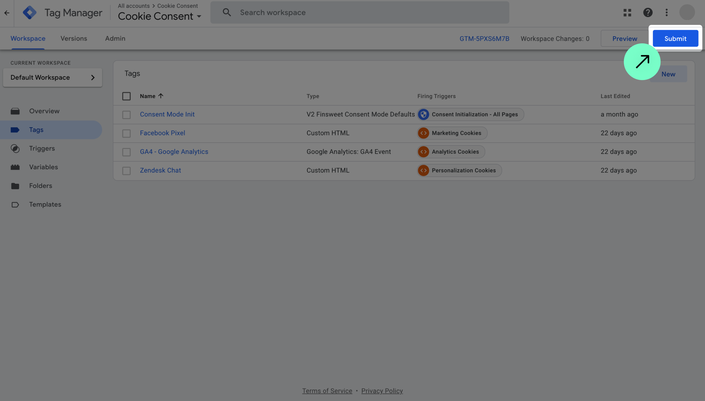Click the Variables sidebar icon
The height and width of the screenshot is (401, 705).
pyautogui.click(x=15, y=167)
